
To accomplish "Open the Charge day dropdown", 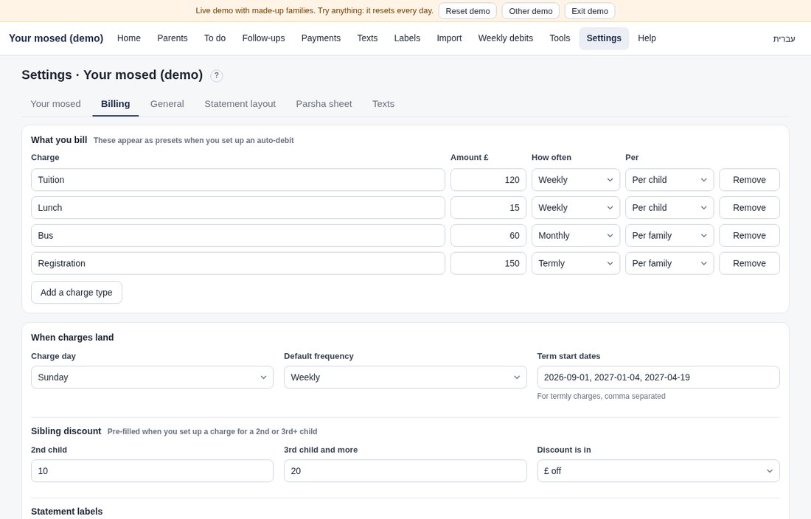I will pos(152,377).
